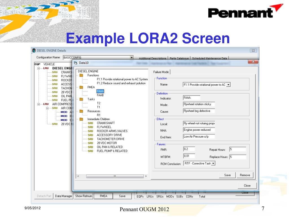Image resolution: width=289 pixels, height=217 pixels.
Task: Click Save in the Failure Mode panel
Action: 227,175
